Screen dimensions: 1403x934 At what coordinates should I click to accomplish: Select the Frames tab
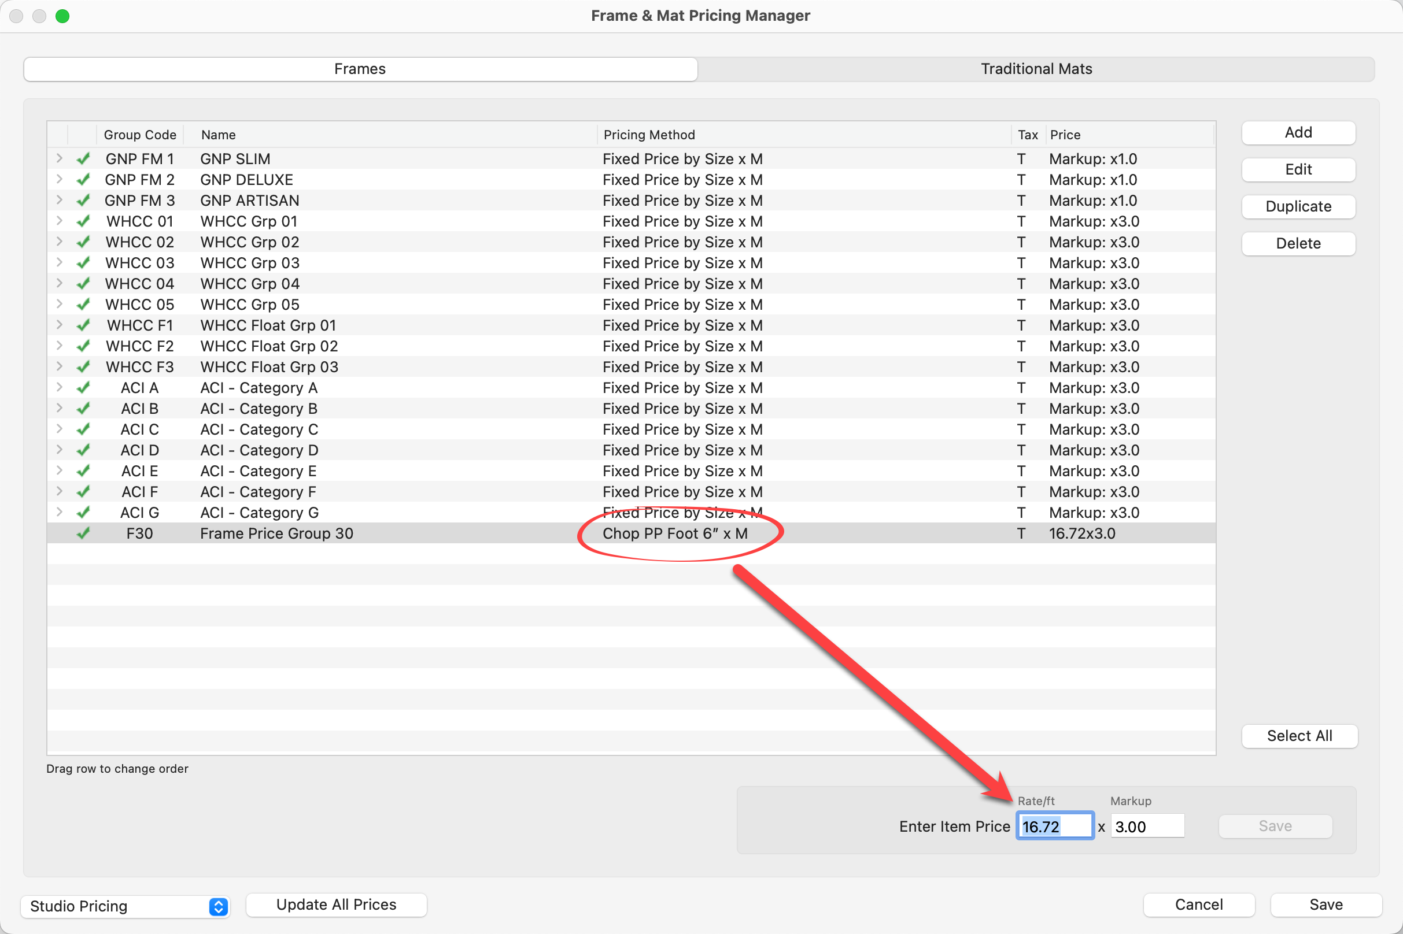(360, 69)
